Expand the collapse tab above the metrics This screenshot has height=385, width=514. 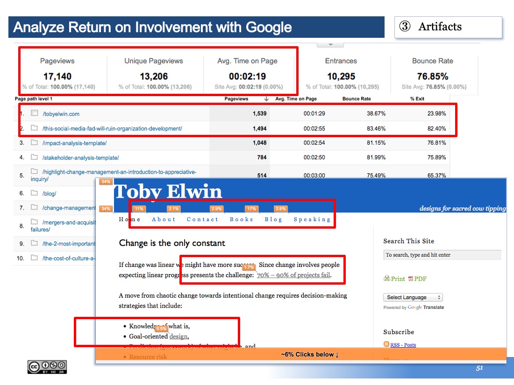point(330,45)
